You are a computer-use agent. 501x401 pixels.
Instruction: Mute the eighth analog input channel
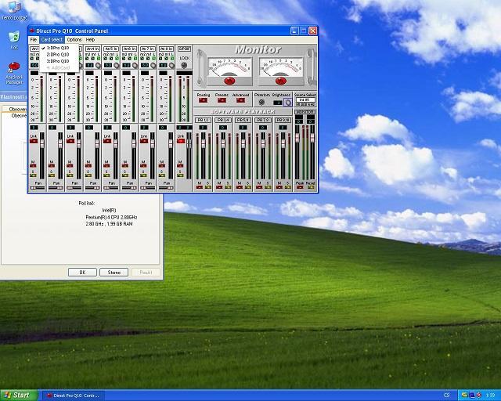tap(162, 165)
